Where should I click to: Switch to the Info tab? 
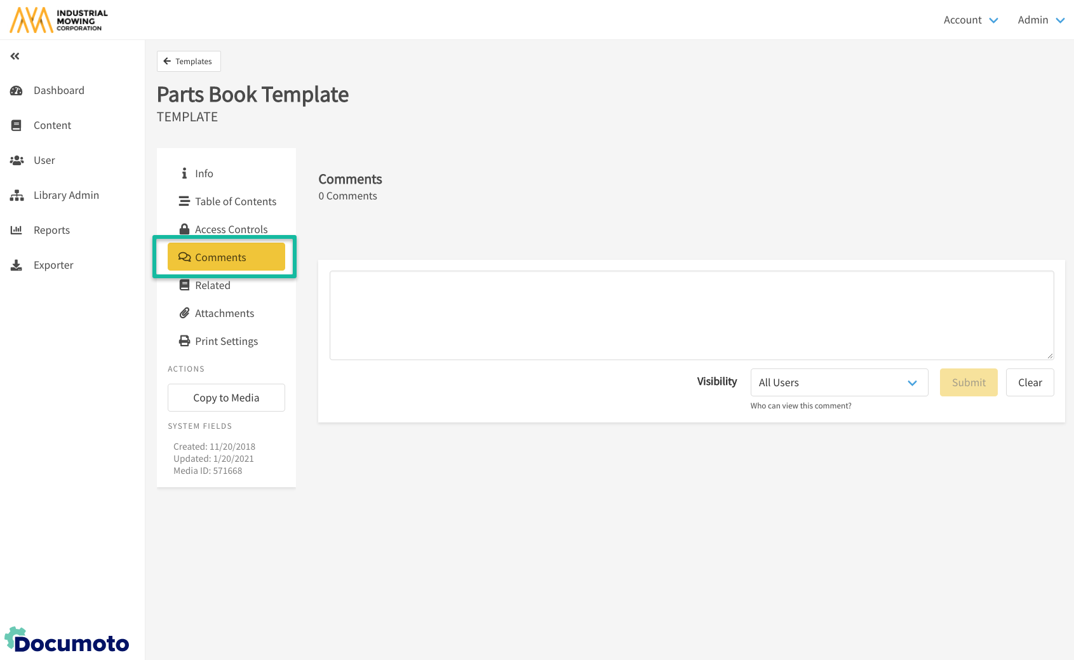[x=204, y=173]
